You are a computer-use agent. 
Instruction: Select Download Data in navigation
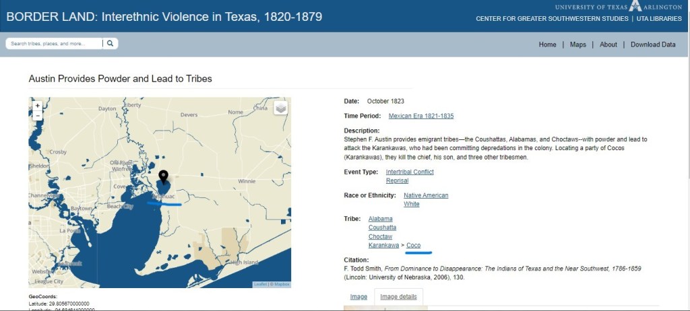652,44
